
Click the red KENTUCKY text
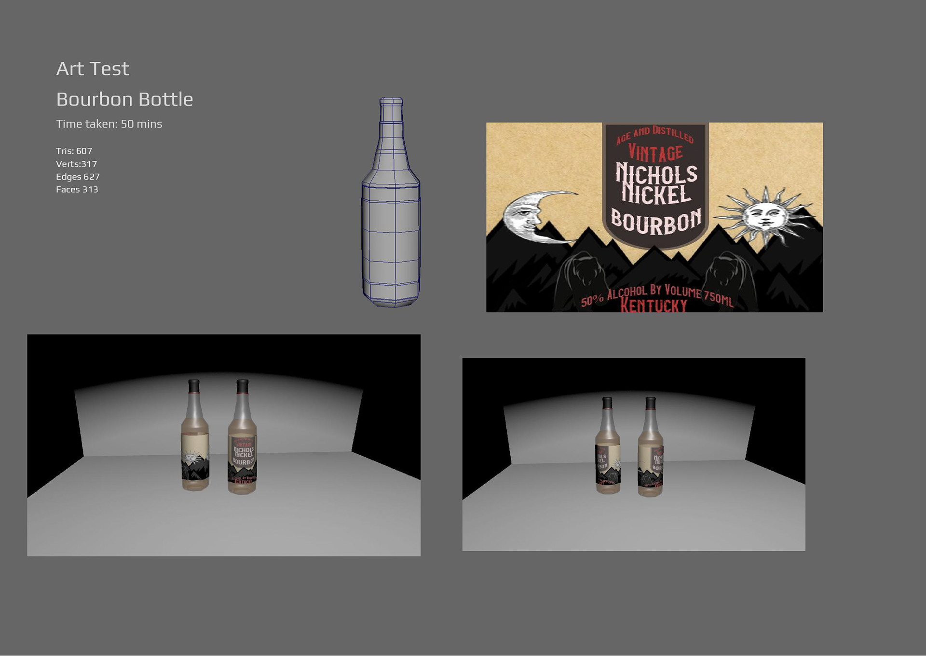tap(654, 305)
